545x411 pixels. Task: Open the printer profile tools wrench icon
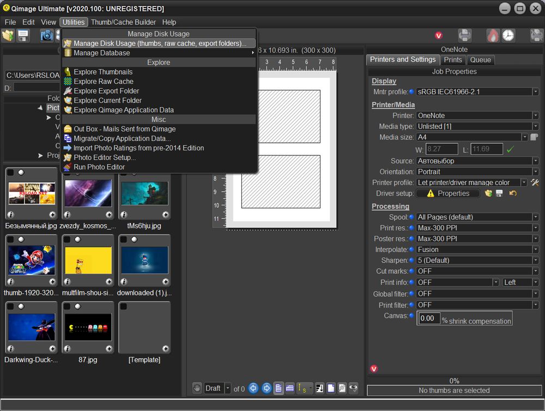(535, 183)
